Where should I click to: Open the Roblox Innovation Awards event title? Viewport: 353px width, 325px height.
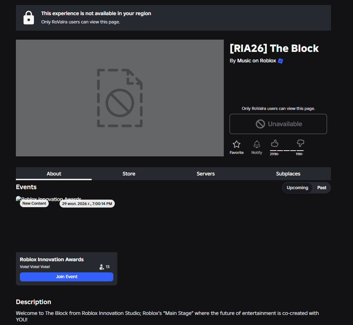52,259
